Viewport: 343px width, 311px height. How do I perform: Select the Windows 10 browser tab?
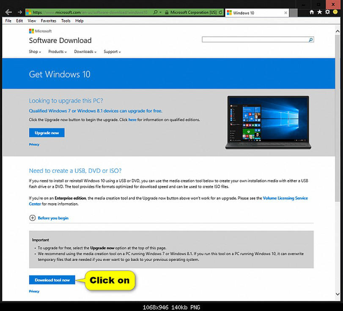[257, 13]
